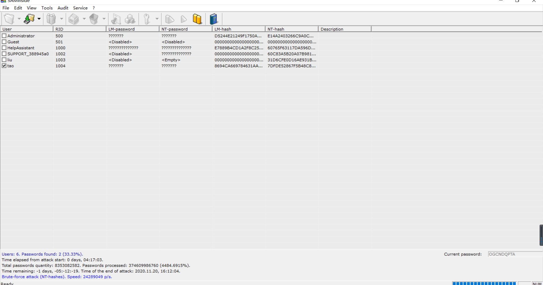Uncheck the tao user checkbox
The height and width of the screenshot is (285, 543).
point(4,66)
